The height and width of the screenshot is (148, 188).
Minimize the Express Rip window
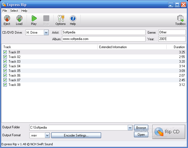[171, 5]
